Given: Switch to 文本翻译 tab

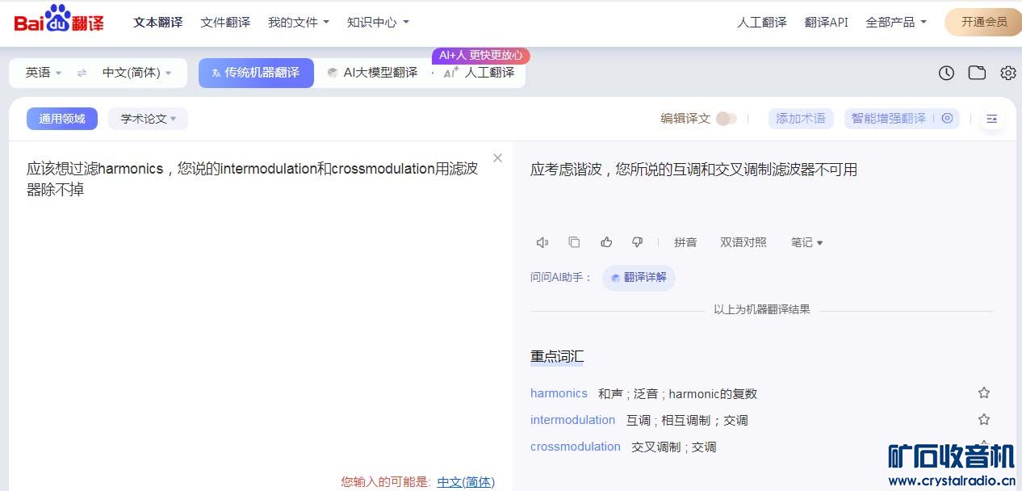Looking at the screenshot, I should click(x=158, y=23).
